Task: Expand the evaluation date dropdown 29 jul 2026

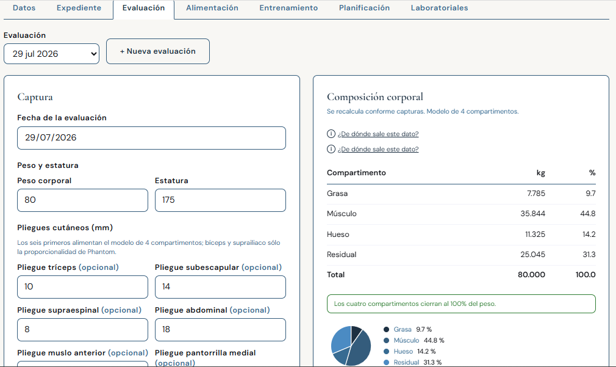Action: coord(51,54)
